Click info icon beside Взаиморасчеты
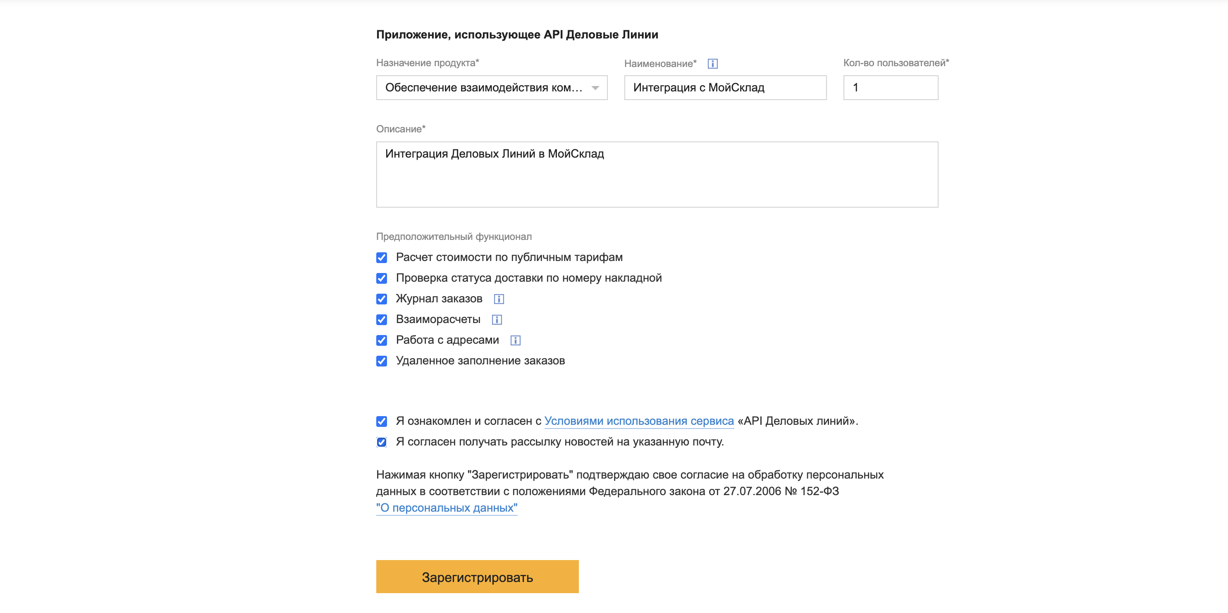 tap(497, 320)
